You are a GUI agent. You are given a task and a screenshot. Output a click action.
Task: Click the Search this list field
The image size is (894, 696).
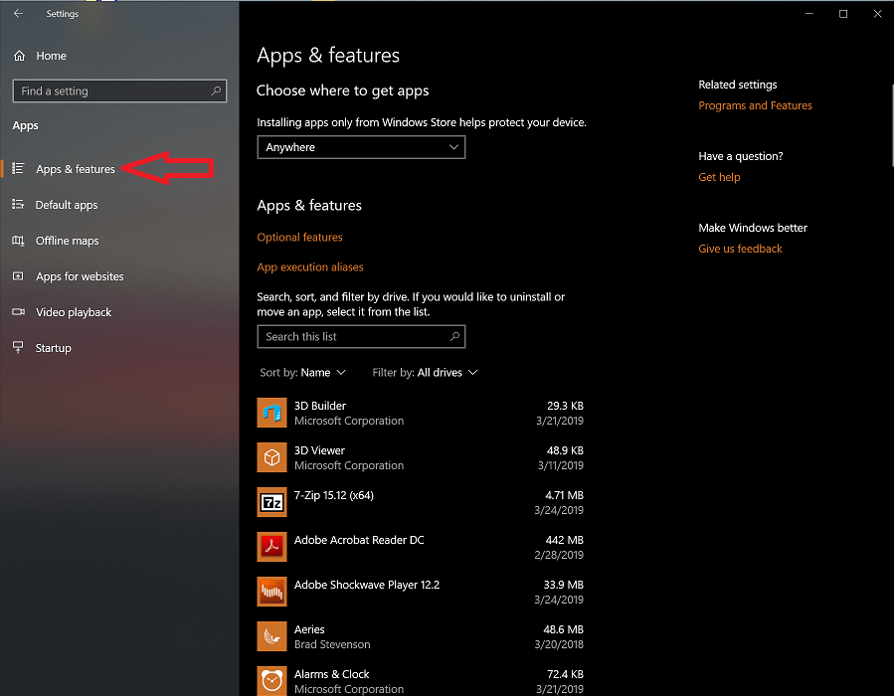361,336
